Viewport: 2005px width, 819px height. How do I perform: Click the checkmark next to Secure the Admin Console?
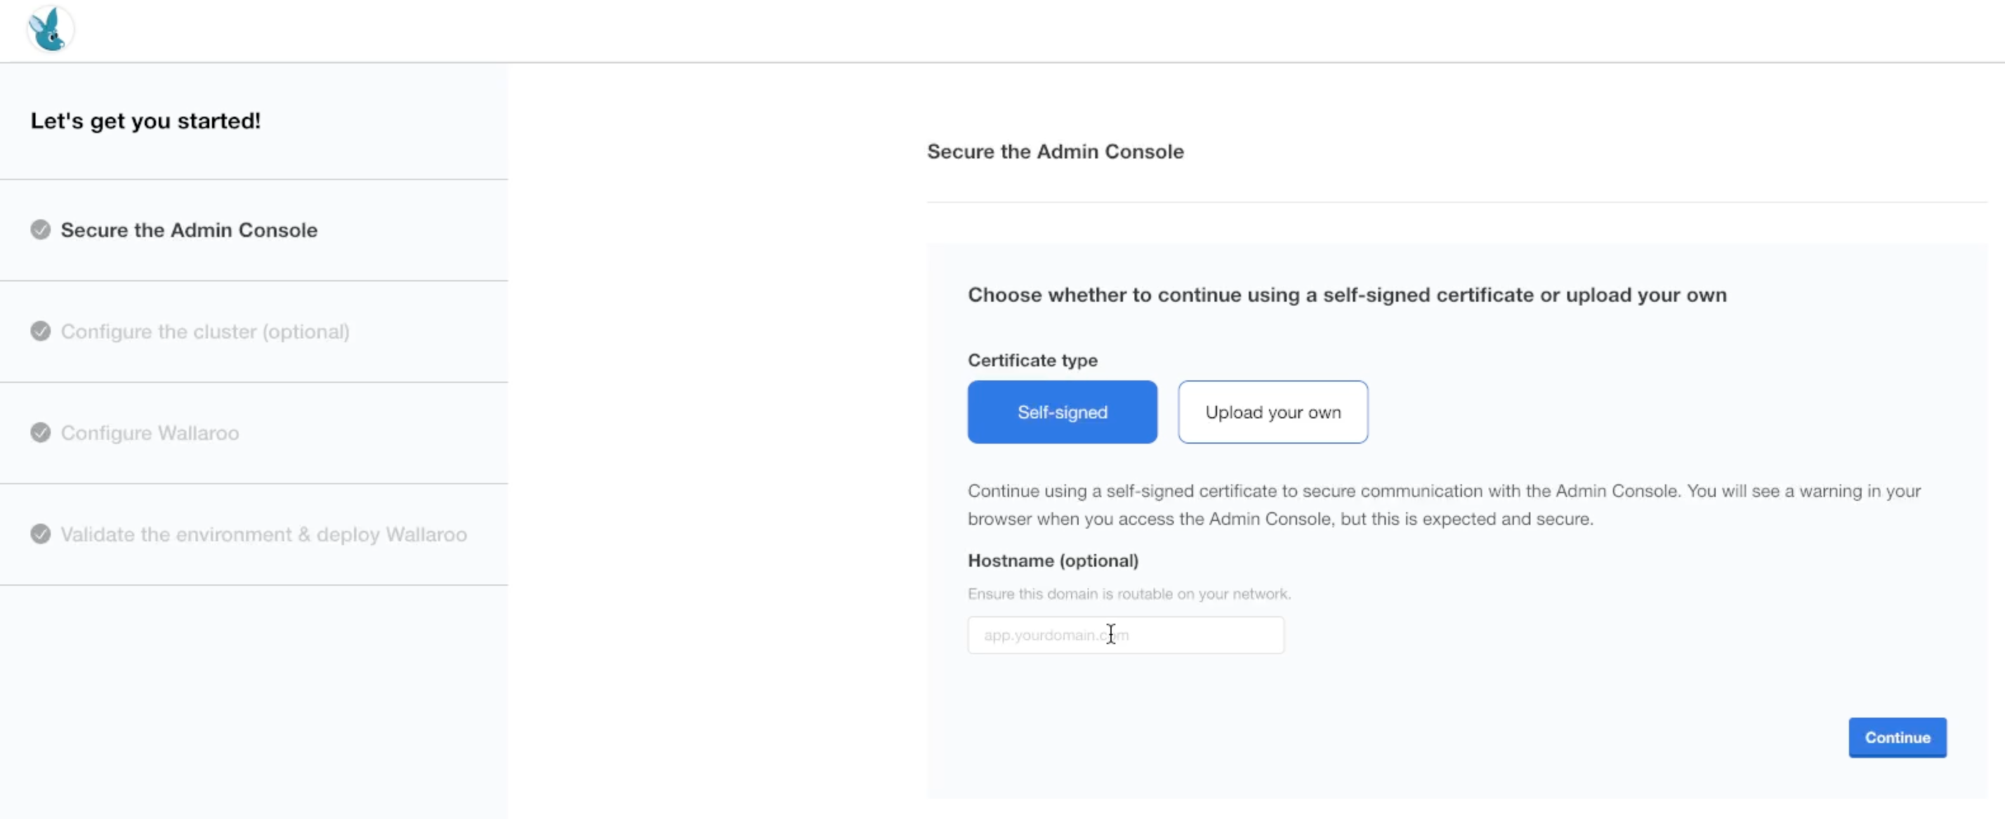39,229
